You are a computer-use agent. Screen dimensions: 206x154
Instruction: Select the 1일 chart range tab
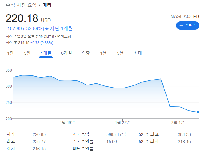[x=10, y=53]
